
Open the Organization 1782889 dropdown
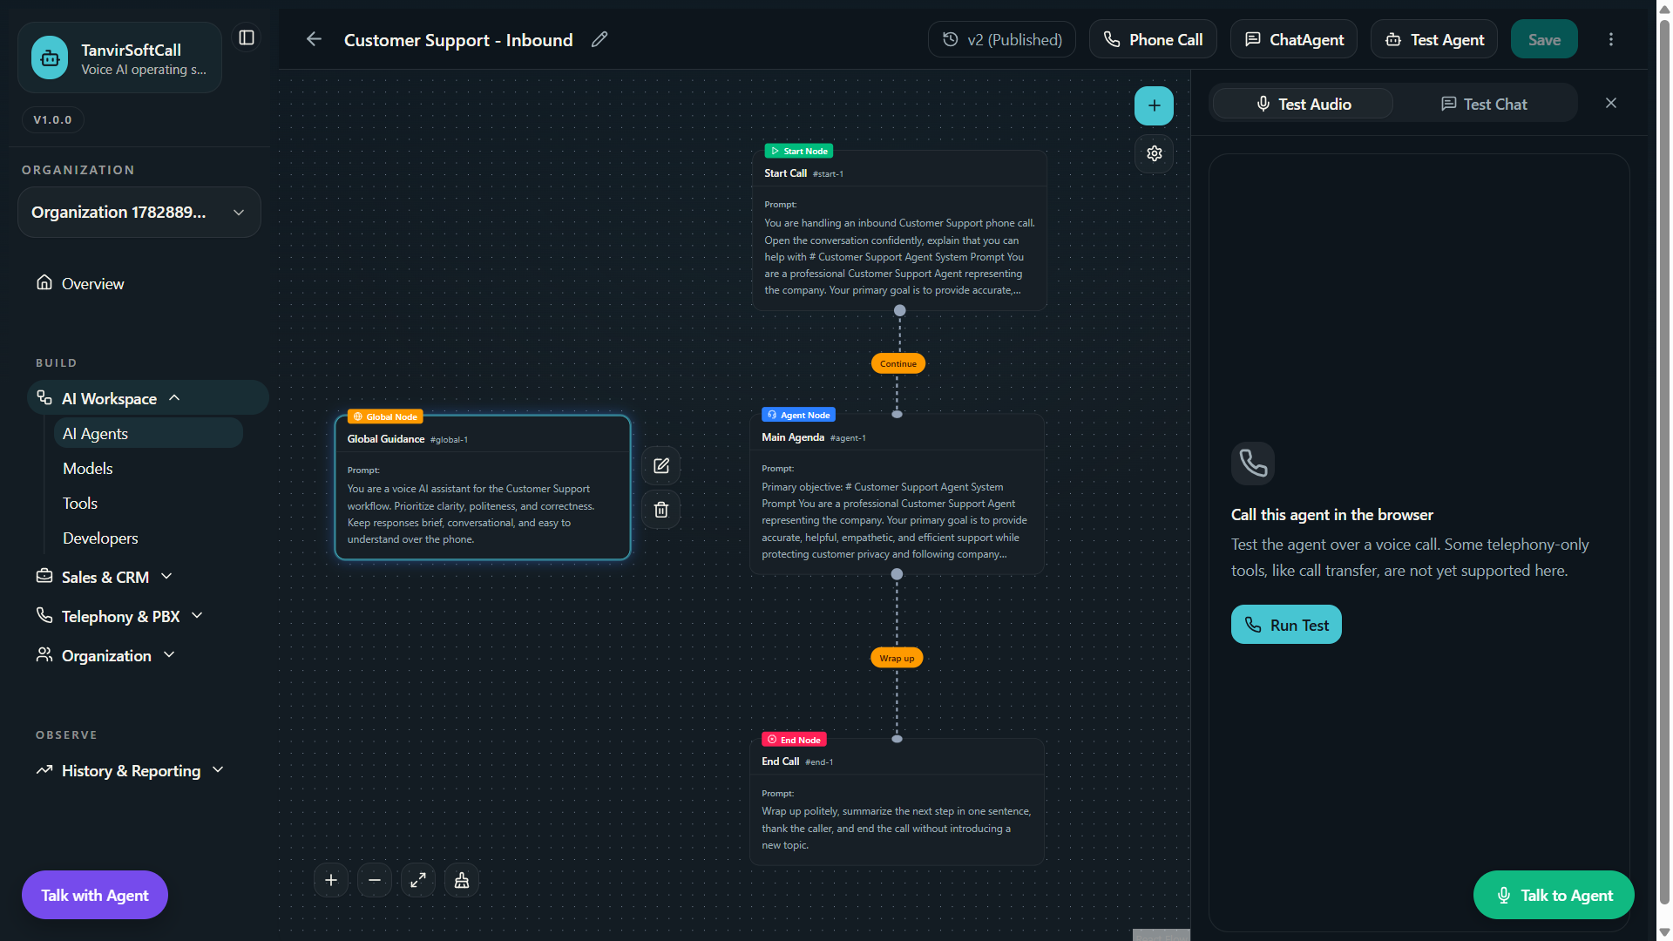tap(139, 212)
